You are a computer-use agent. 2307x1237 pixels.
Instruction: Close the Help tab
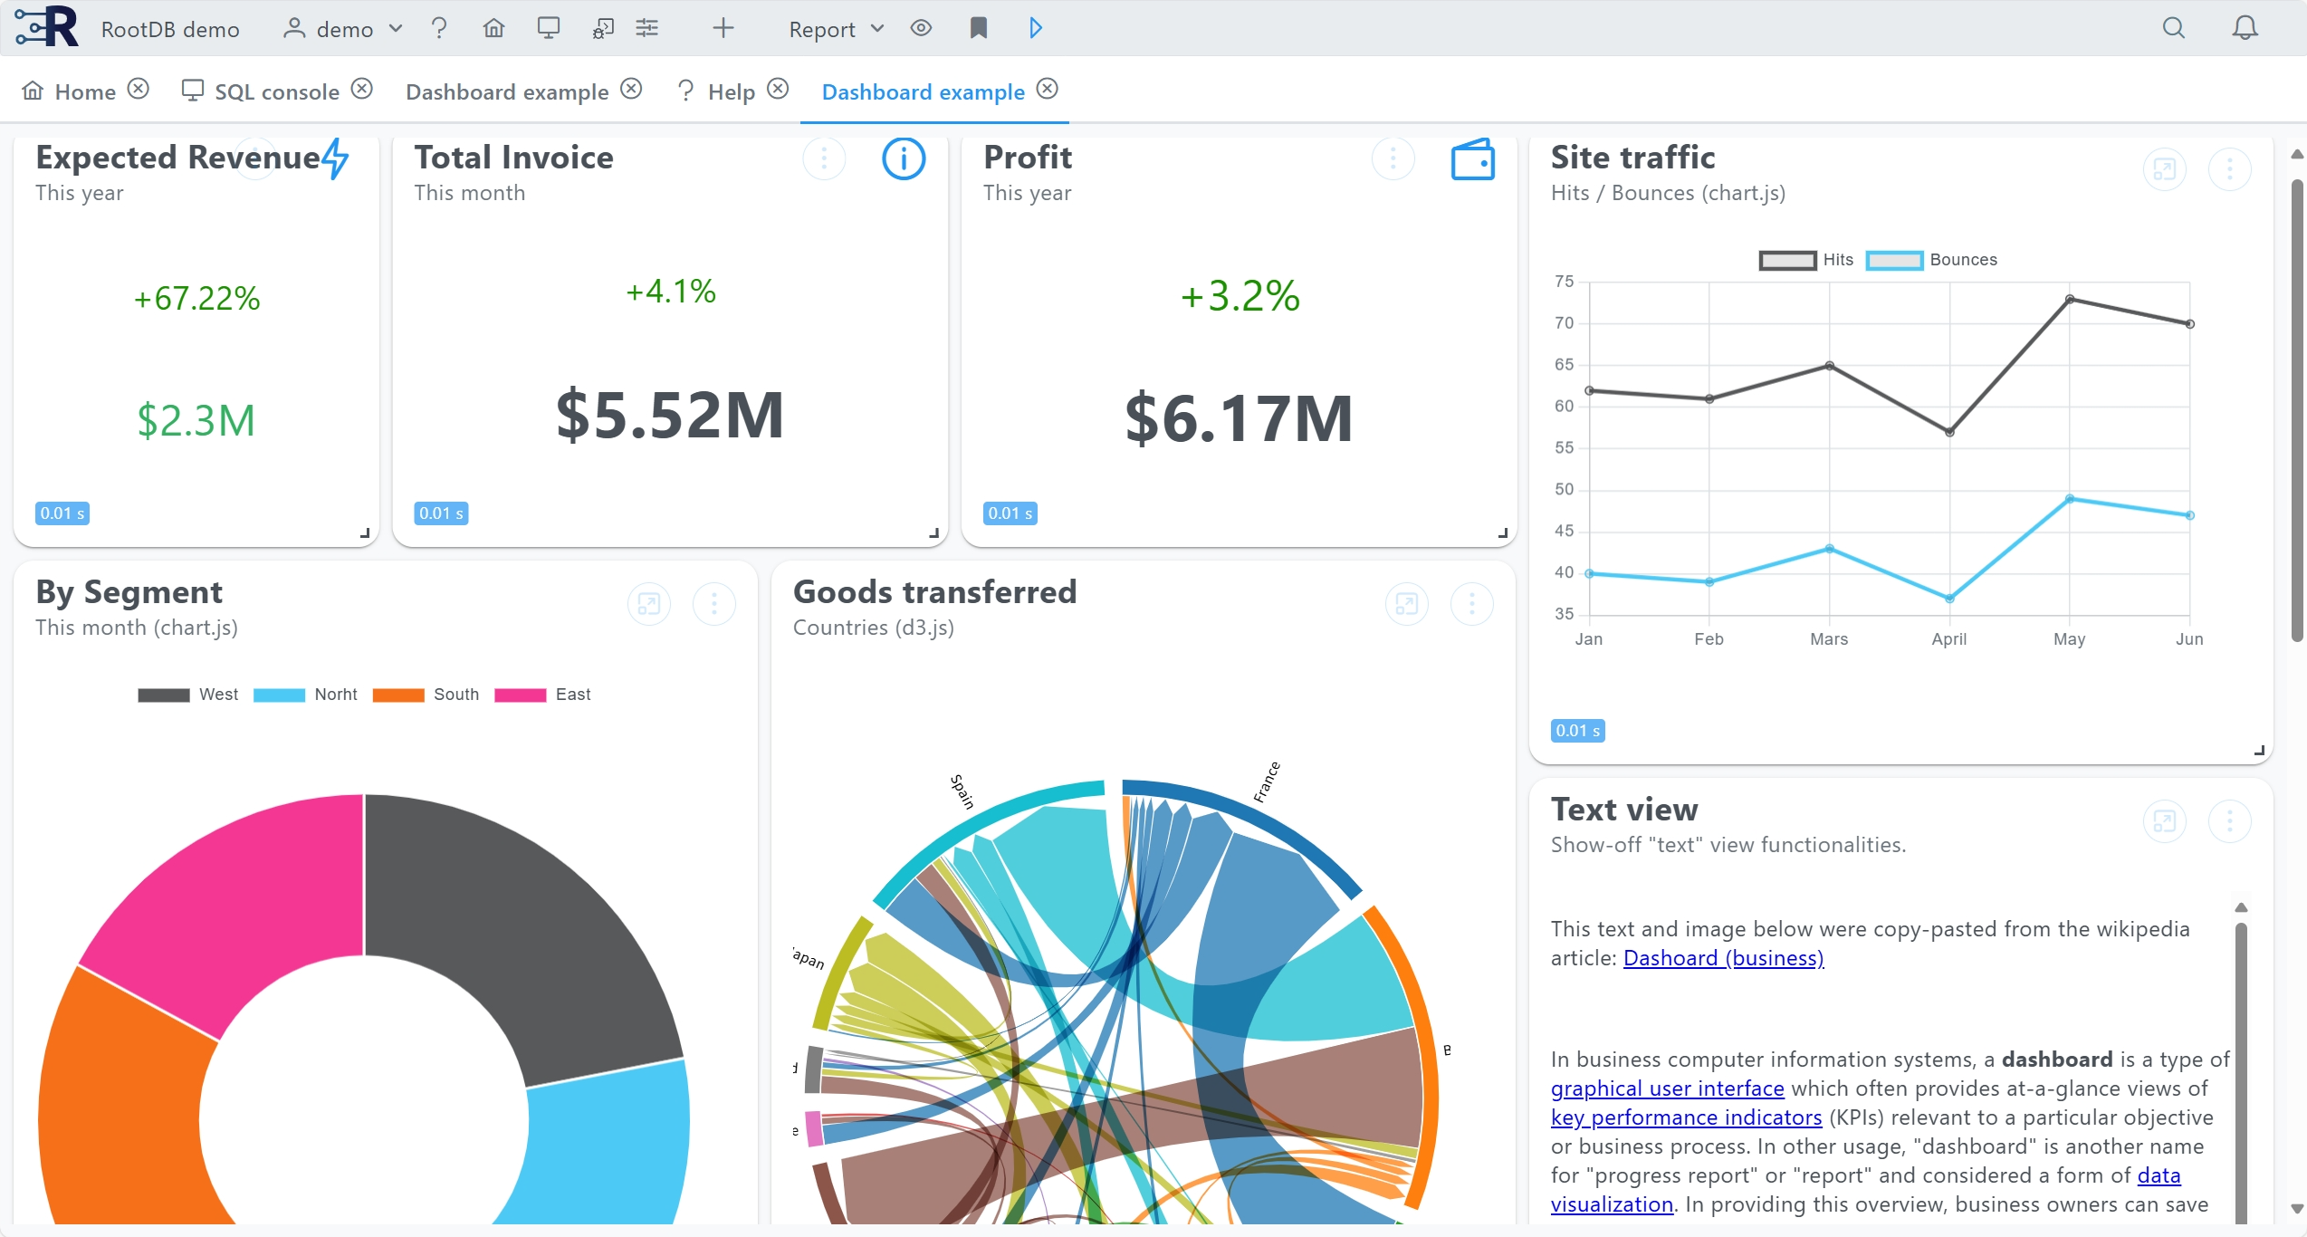coord(778,89)
